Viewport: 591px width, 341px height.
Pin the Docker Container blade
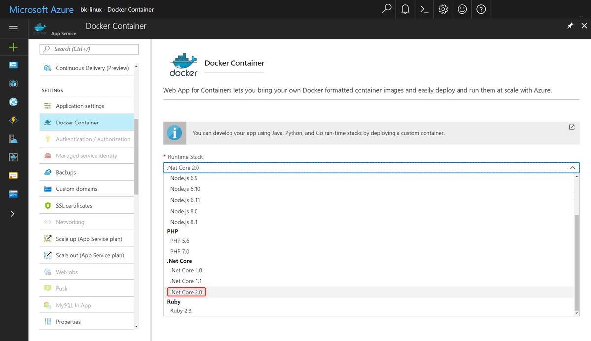click(x=570, y=26)
